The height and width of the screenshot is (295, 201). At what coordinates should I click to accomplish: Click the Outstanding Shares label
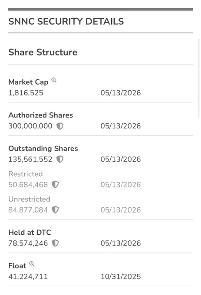click(43, 148)
